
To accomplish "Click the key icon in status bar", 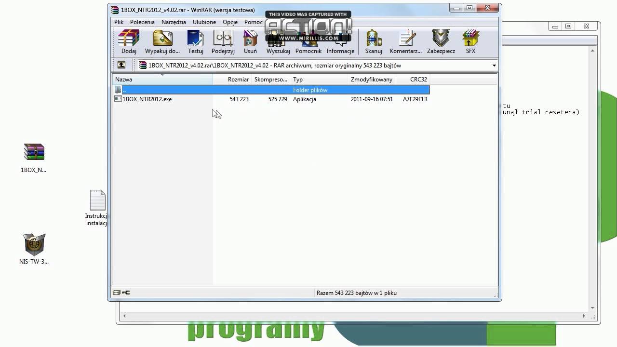I will point(126,293).
